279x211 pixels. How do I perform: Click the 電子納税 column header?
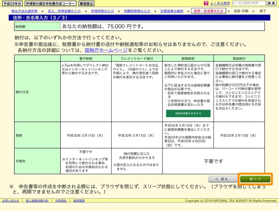pos(86,58)
